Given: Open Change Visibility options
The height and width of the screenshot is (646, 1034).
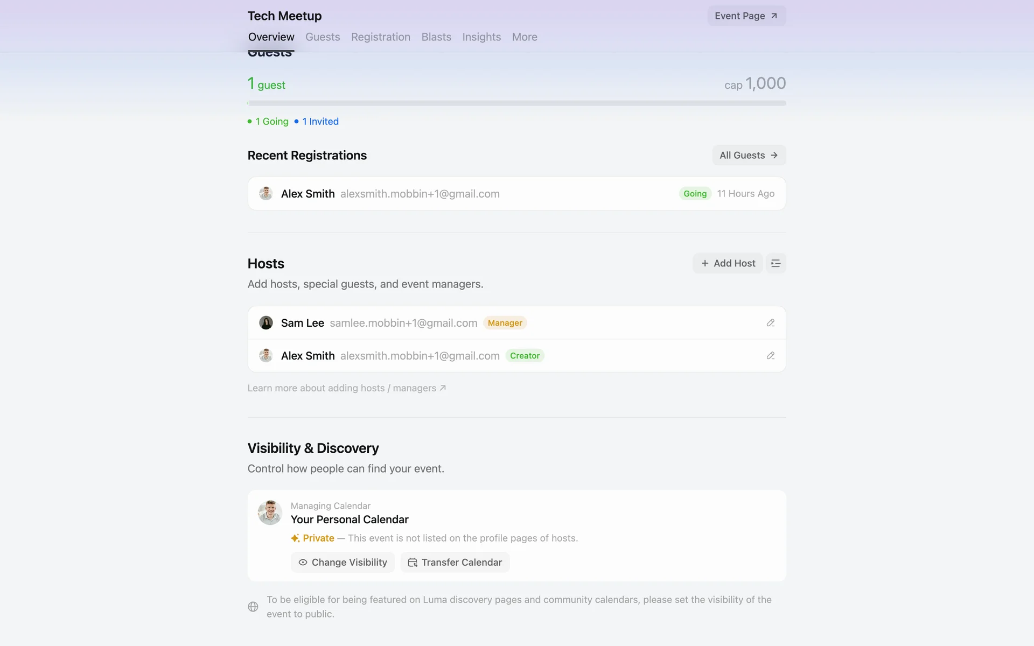Looking at the screenshot, I should click(x=343, y=562).
